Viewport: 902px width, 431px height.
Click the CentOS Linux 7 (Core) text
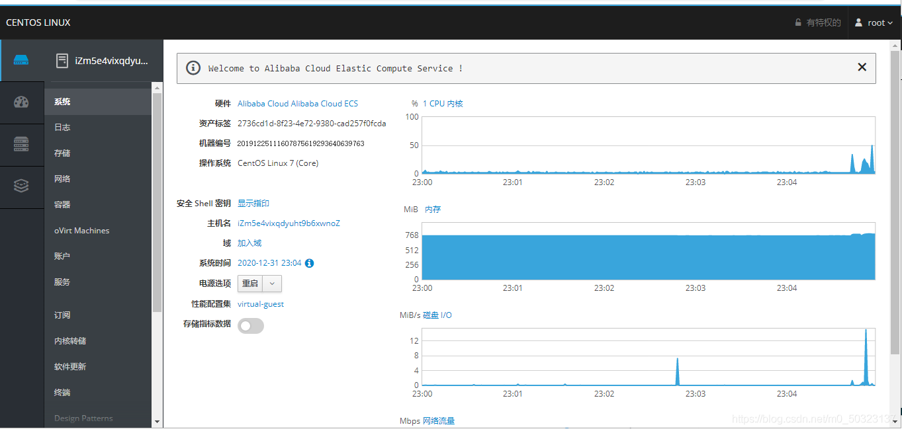click(x=278, y=163)
